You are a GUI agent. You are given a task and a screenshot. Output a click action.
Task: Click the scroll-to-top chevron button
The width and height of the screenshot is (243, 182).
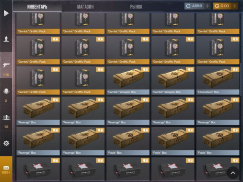click(x=233, y=173)
